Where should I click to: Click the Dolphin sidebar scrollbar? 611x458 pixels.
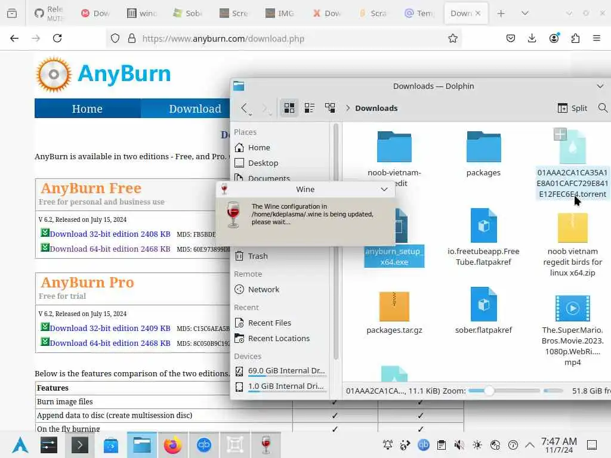(335, 242)
